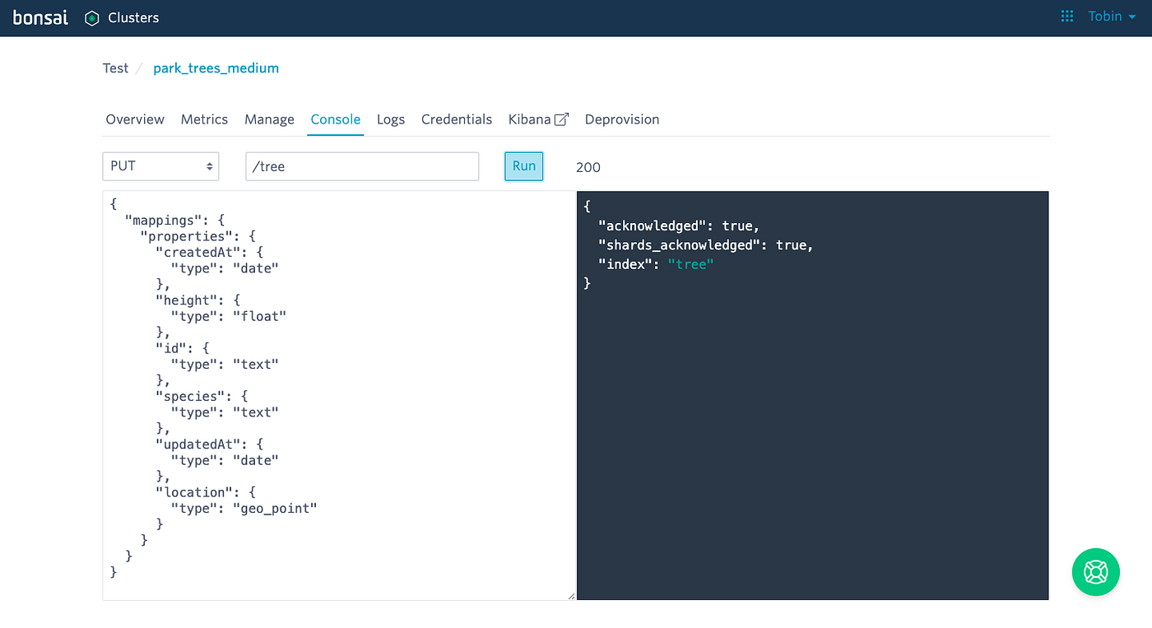Viewport: 1152px width, 628px height.
Task: Click the request body JSON editor
Action: coord(337,395)
